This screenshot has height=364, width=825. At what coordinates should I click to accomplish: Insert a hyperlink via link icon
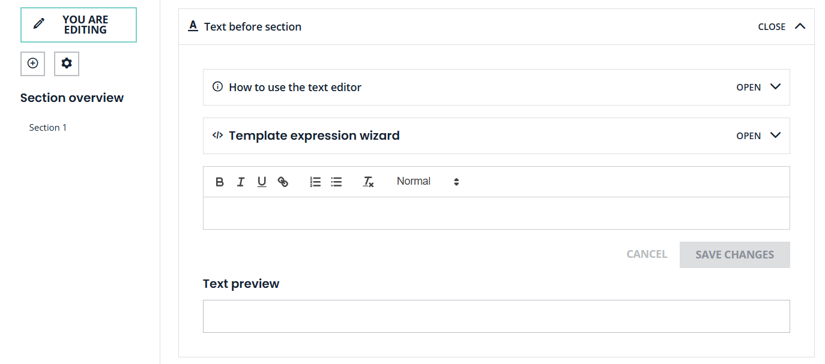coord(283,182)
